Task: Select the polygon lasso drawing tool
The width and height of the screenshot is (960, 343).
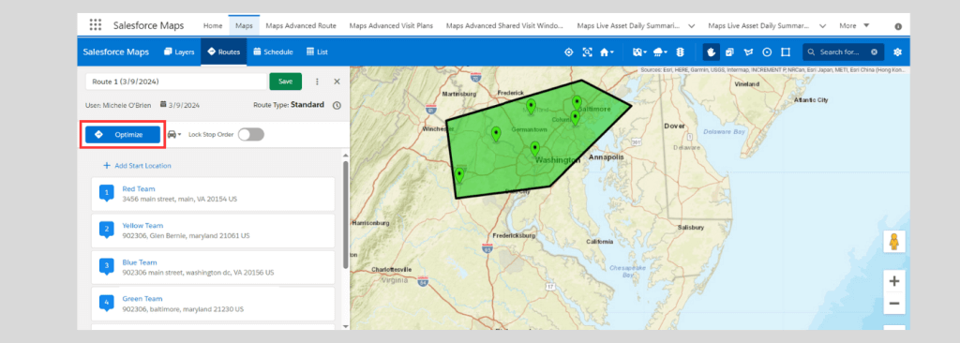Action: 748,52
